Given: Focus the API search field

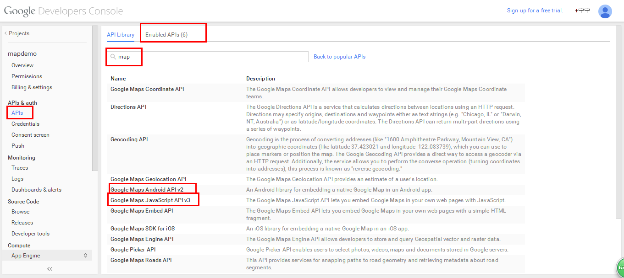Looking at the screenshot, I should tap(208, 57).
